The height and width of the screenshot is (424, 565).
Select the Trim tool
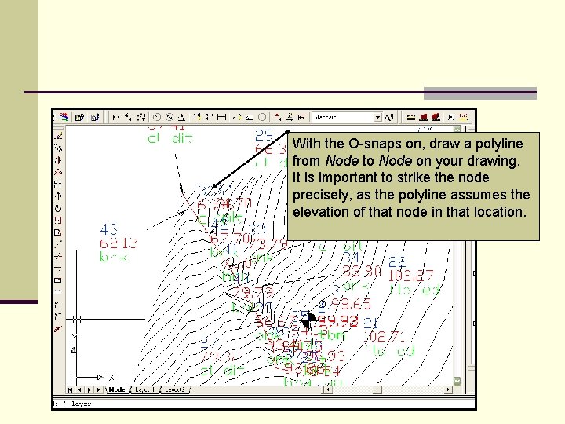coord(58,257)
